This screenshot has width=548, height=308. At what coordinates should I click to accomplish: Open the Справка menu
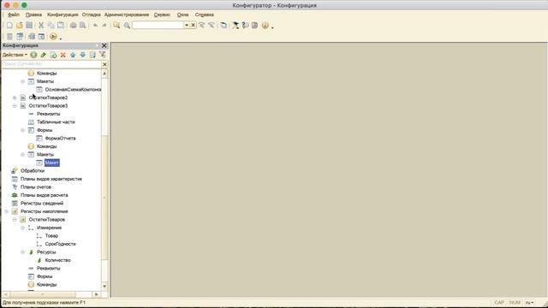coord(204,15)
